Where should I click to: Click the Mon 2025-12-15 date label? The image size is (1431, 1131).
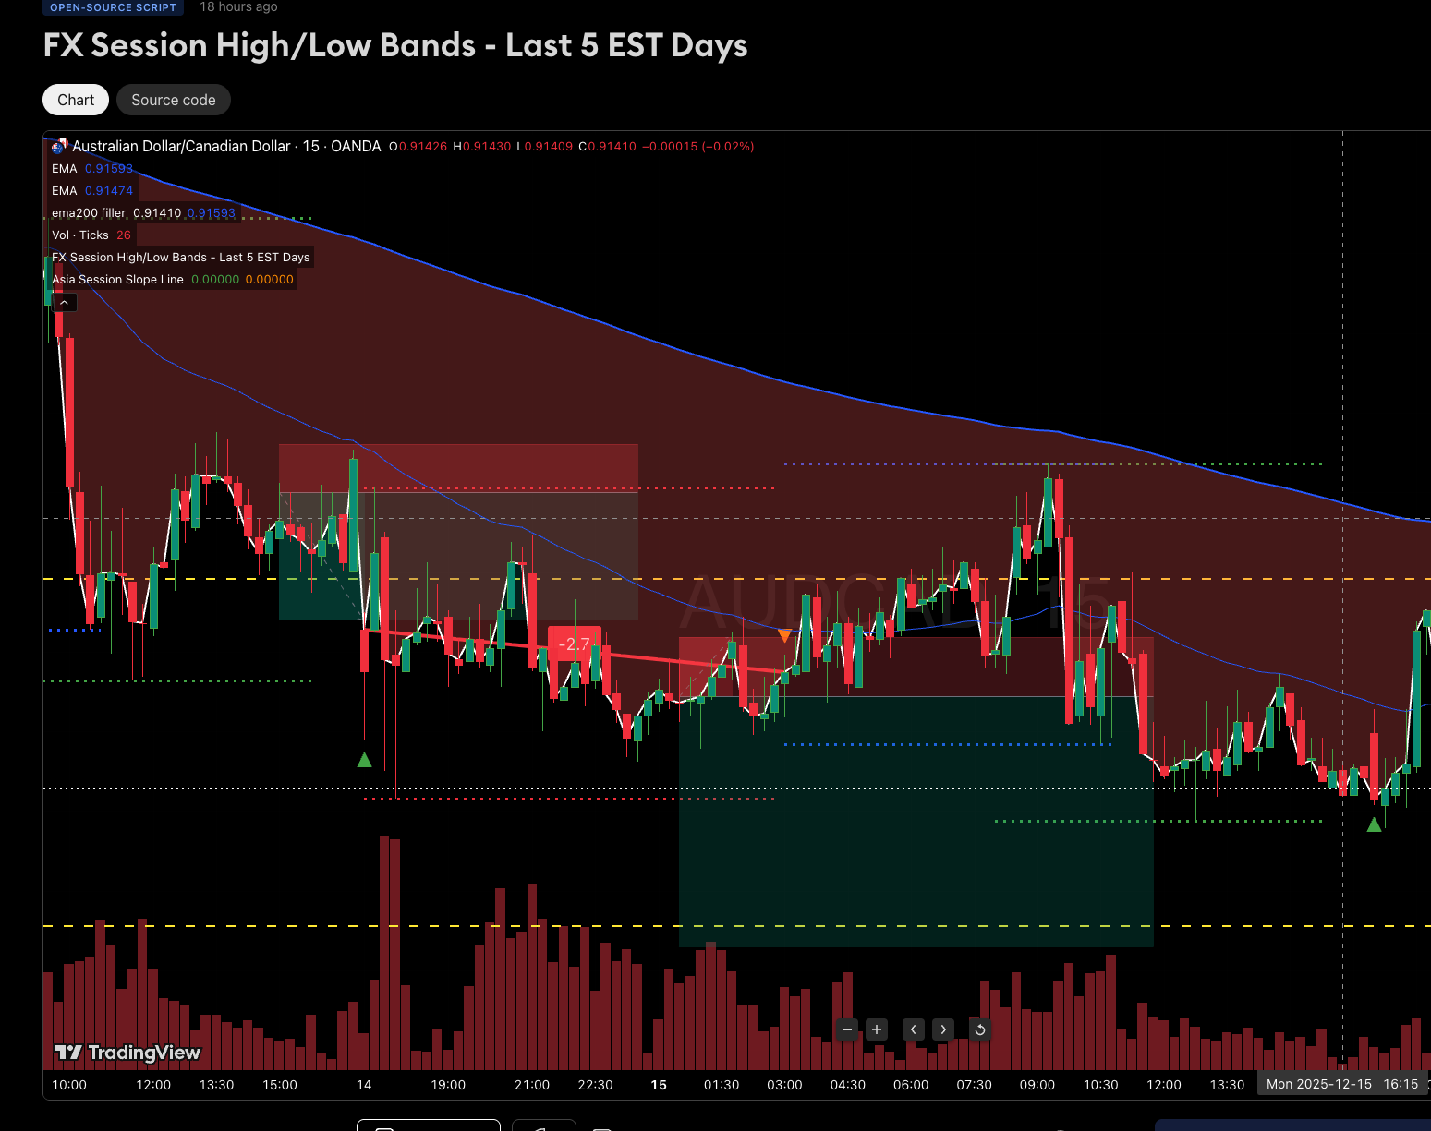tap(1318, 1083)
